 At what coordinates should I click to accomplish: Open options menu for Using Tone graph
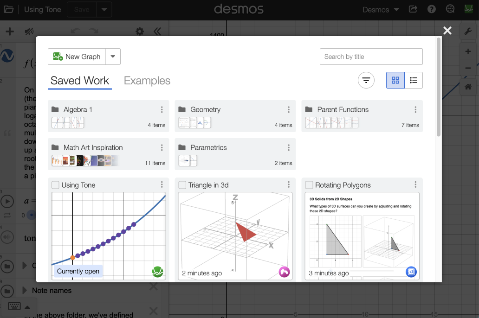click(162, 184)
